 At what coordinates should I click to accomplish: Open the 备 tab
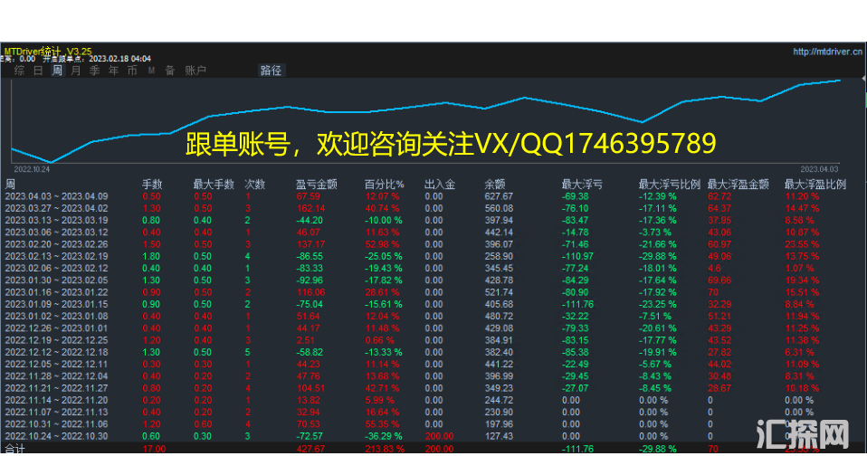point(169,71)
